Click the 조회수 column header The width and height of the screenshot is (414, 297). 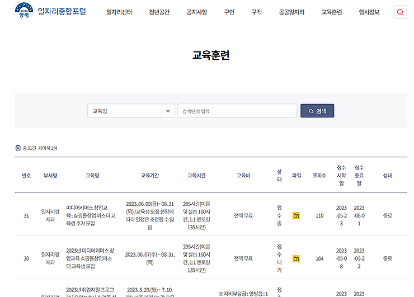point(319,176)
